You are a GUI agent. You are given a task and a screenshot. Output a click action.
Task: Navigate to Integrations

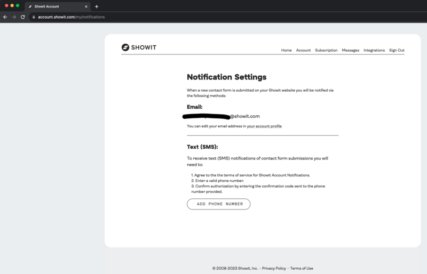pyautogui.click(x=374, y=50)
